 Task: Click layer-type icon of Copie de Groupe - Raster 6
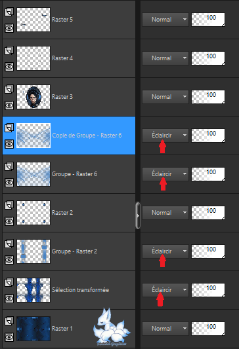[x=9, y=128]
